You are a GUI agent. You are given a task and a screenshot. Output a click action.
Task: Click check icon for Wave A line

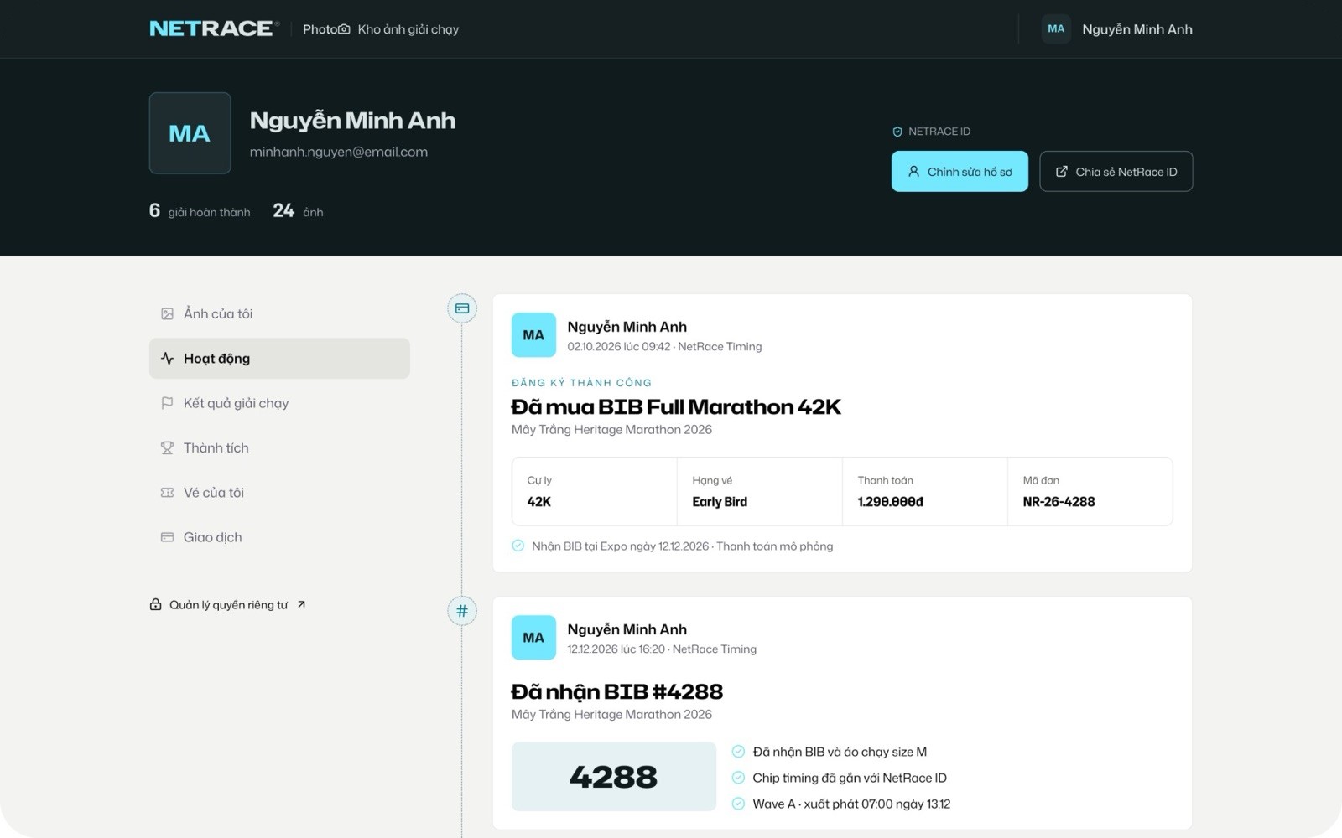tap(738, 804)
